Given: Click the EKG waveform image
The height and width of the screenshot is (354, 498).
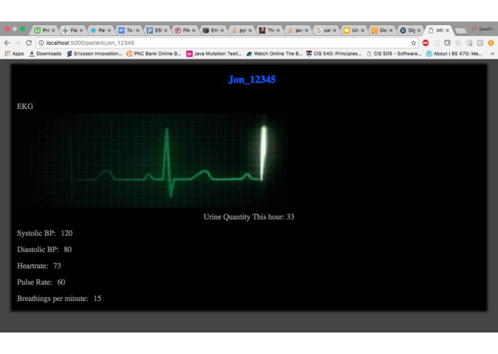Looking at the screenshot, I should point(153,161).
